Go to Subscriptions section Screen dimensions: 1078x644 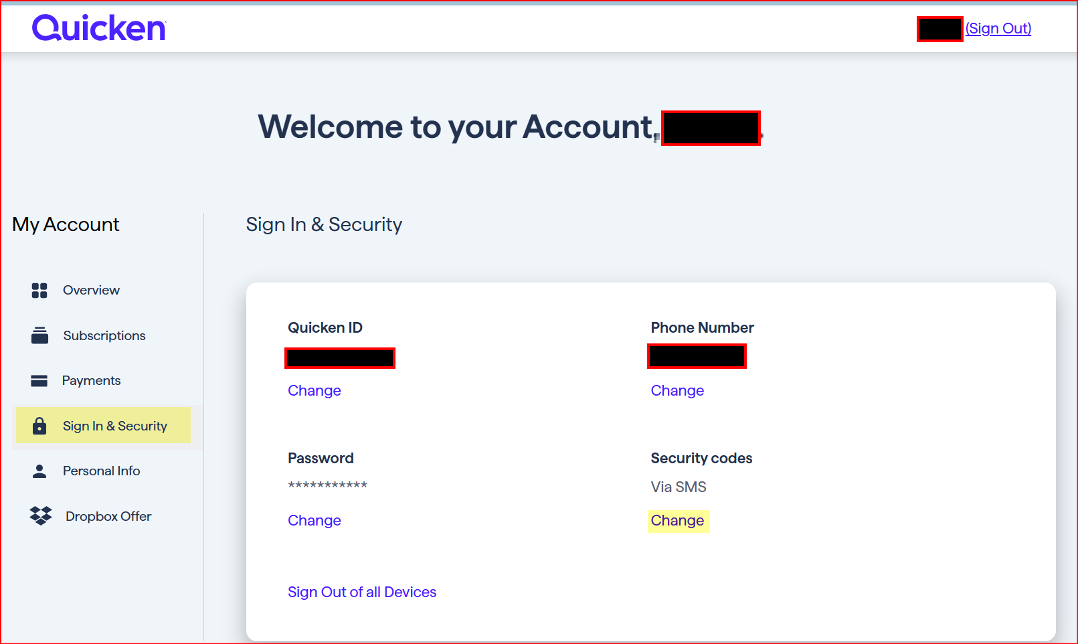coord(104,335)
